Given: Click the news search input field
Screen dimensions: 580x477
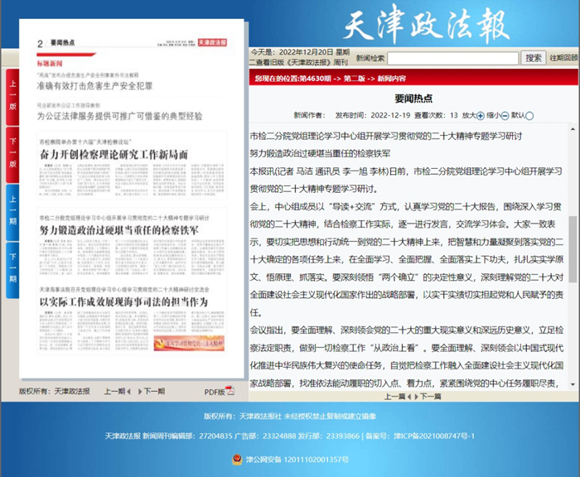Looking at the screenshot, I should [452, 58].
